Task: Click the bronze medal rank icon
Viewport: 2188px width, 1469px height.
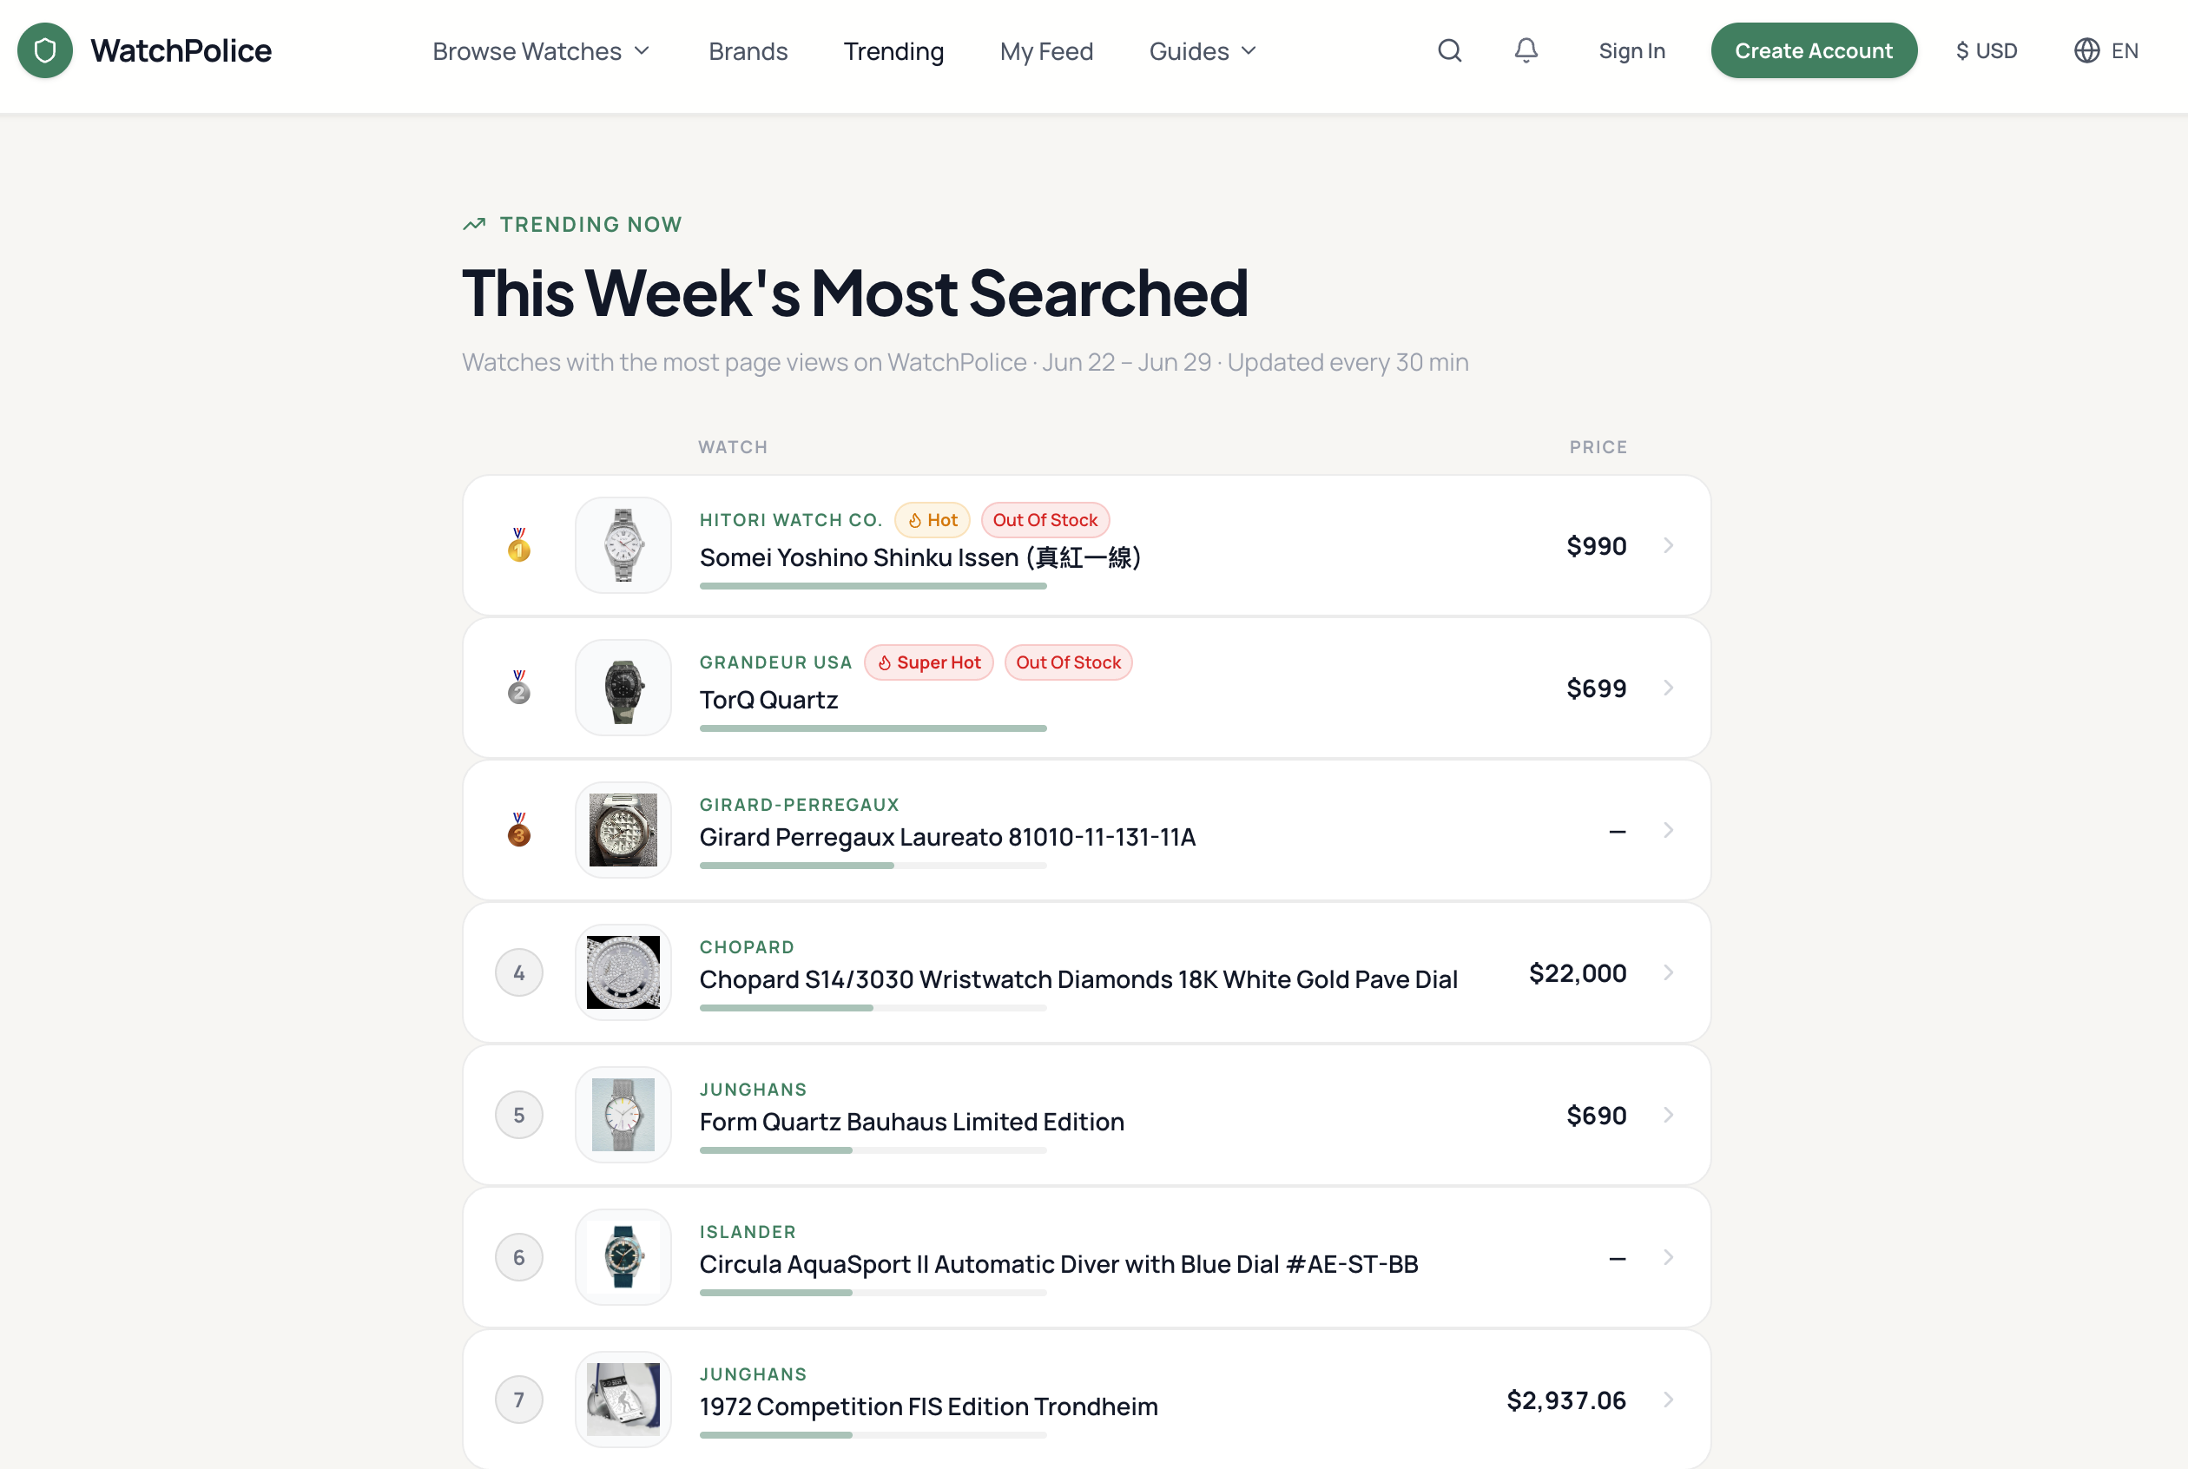Action: [519, 830]
